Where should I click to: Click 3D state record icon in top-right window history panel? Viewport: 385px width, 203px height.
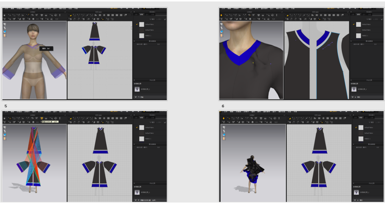[x=354, y=89]
